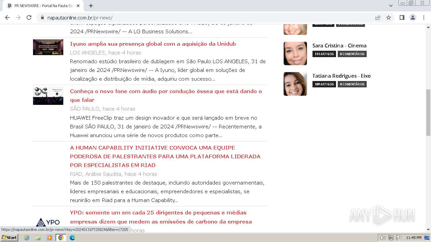This screenshot has height=242, width=431.
Task: Open Windows Media Player from taskbar
Action: click(49, 238)
